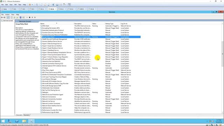Select the IP Helper service row
224x126 pixels.
click(x=90, y=68)
